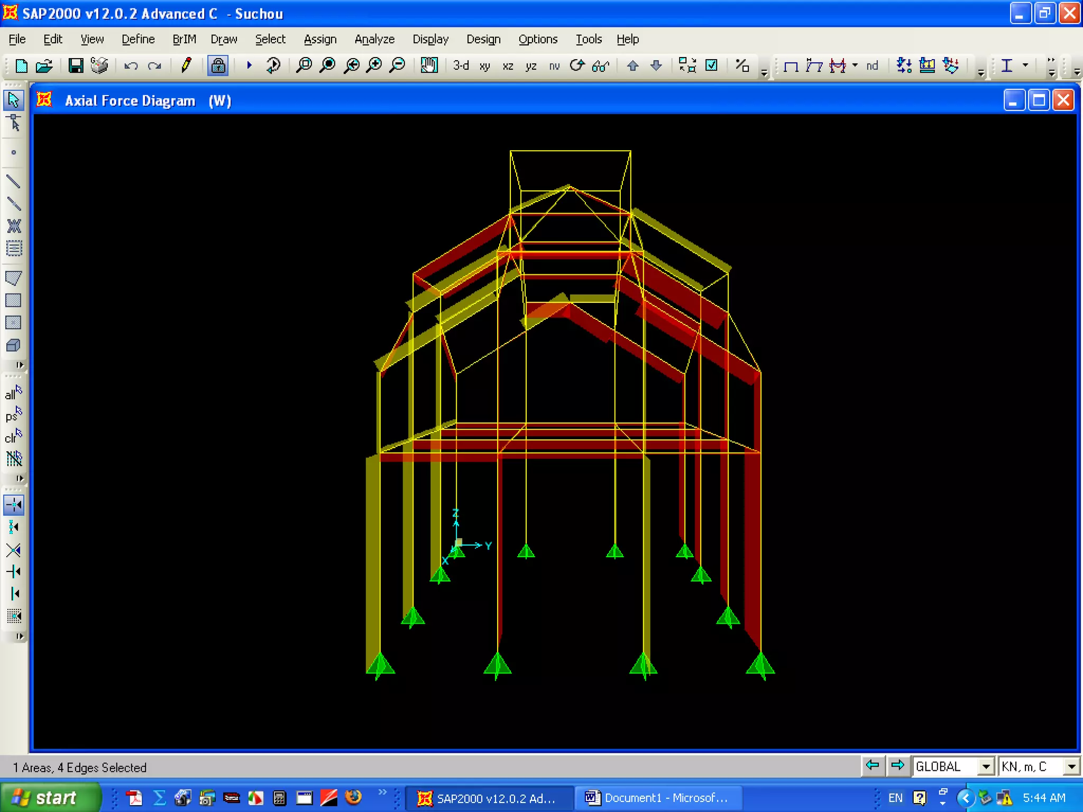Viewport: 1083px width, 812px height.
Task: Select the Draw Rectangular Area tool
Action: pos(14,300)
